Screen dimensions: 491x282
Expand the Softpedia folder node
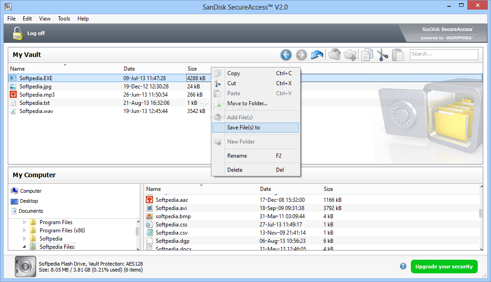coord(25,238)
